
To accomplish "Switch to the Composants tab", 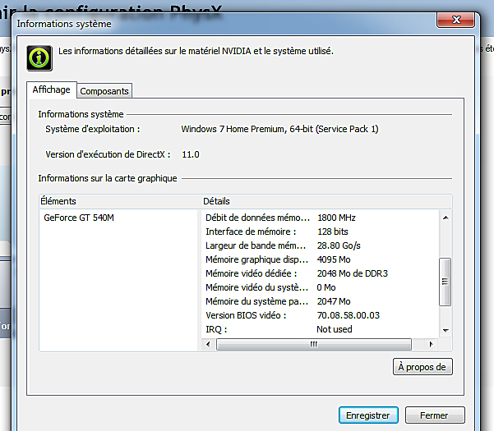I will pos(104,91).
